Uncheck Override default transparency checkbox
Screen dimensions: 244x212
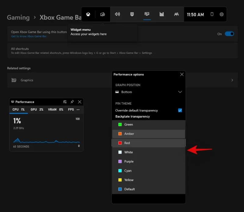coord(180,110)
